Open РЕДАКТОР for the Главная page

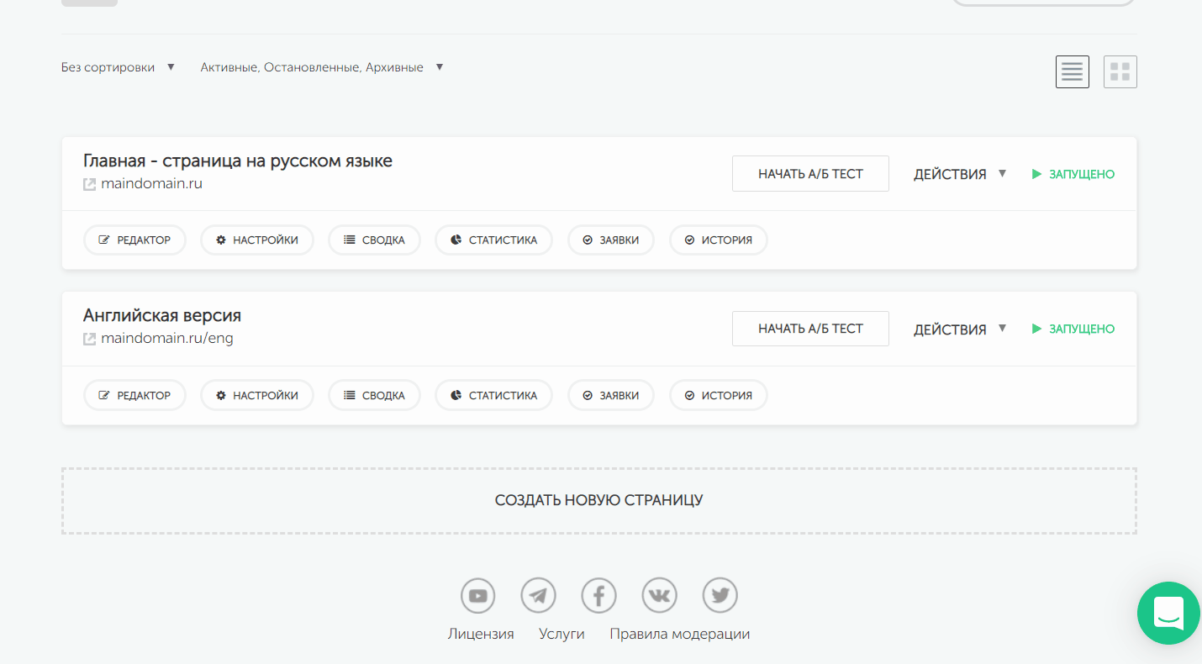click(x=134, y=240)
